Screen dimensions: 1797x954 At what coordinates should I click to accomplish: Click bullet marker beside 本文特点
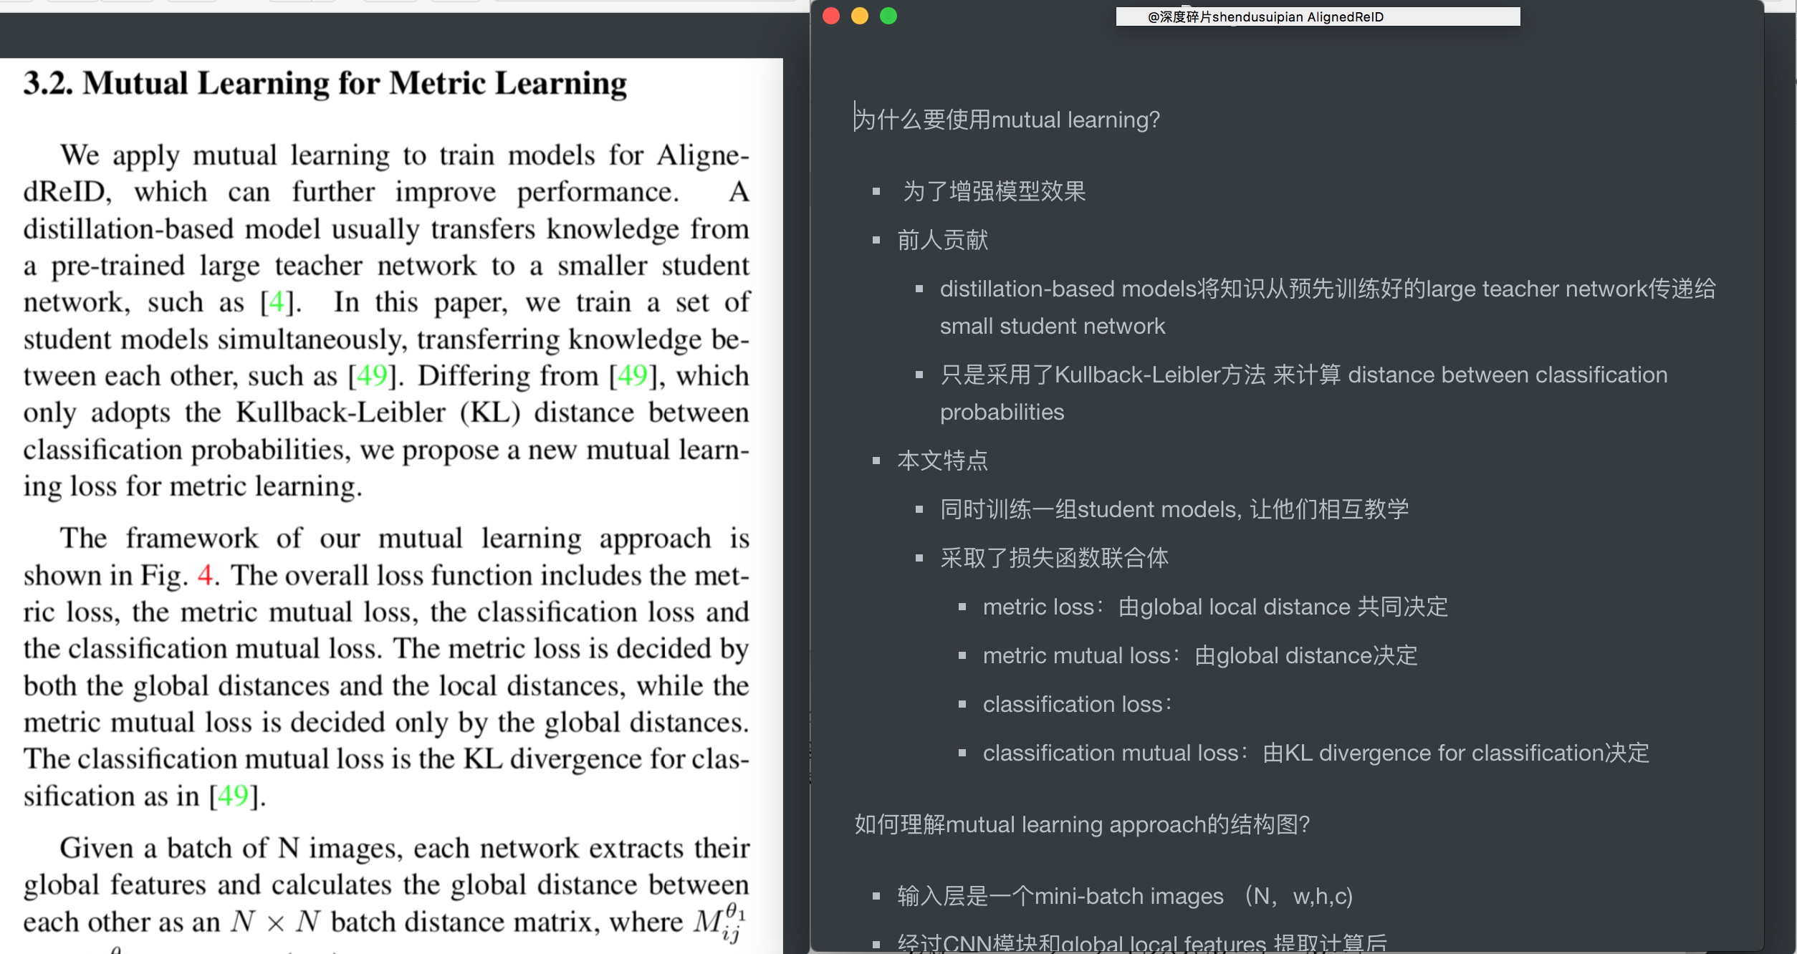876,462
